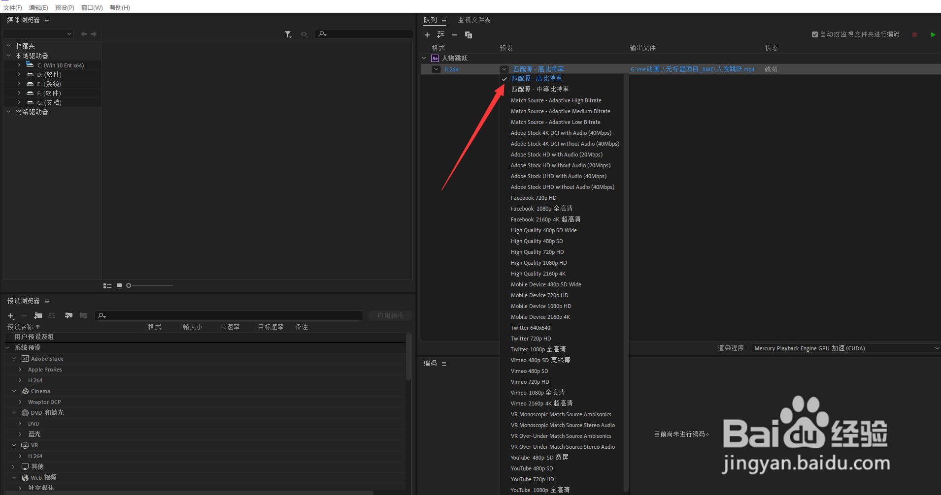Screen dimensions: 941x495
Task: Import presets icon in Preset Browser
Action: (x=68, y=316)
